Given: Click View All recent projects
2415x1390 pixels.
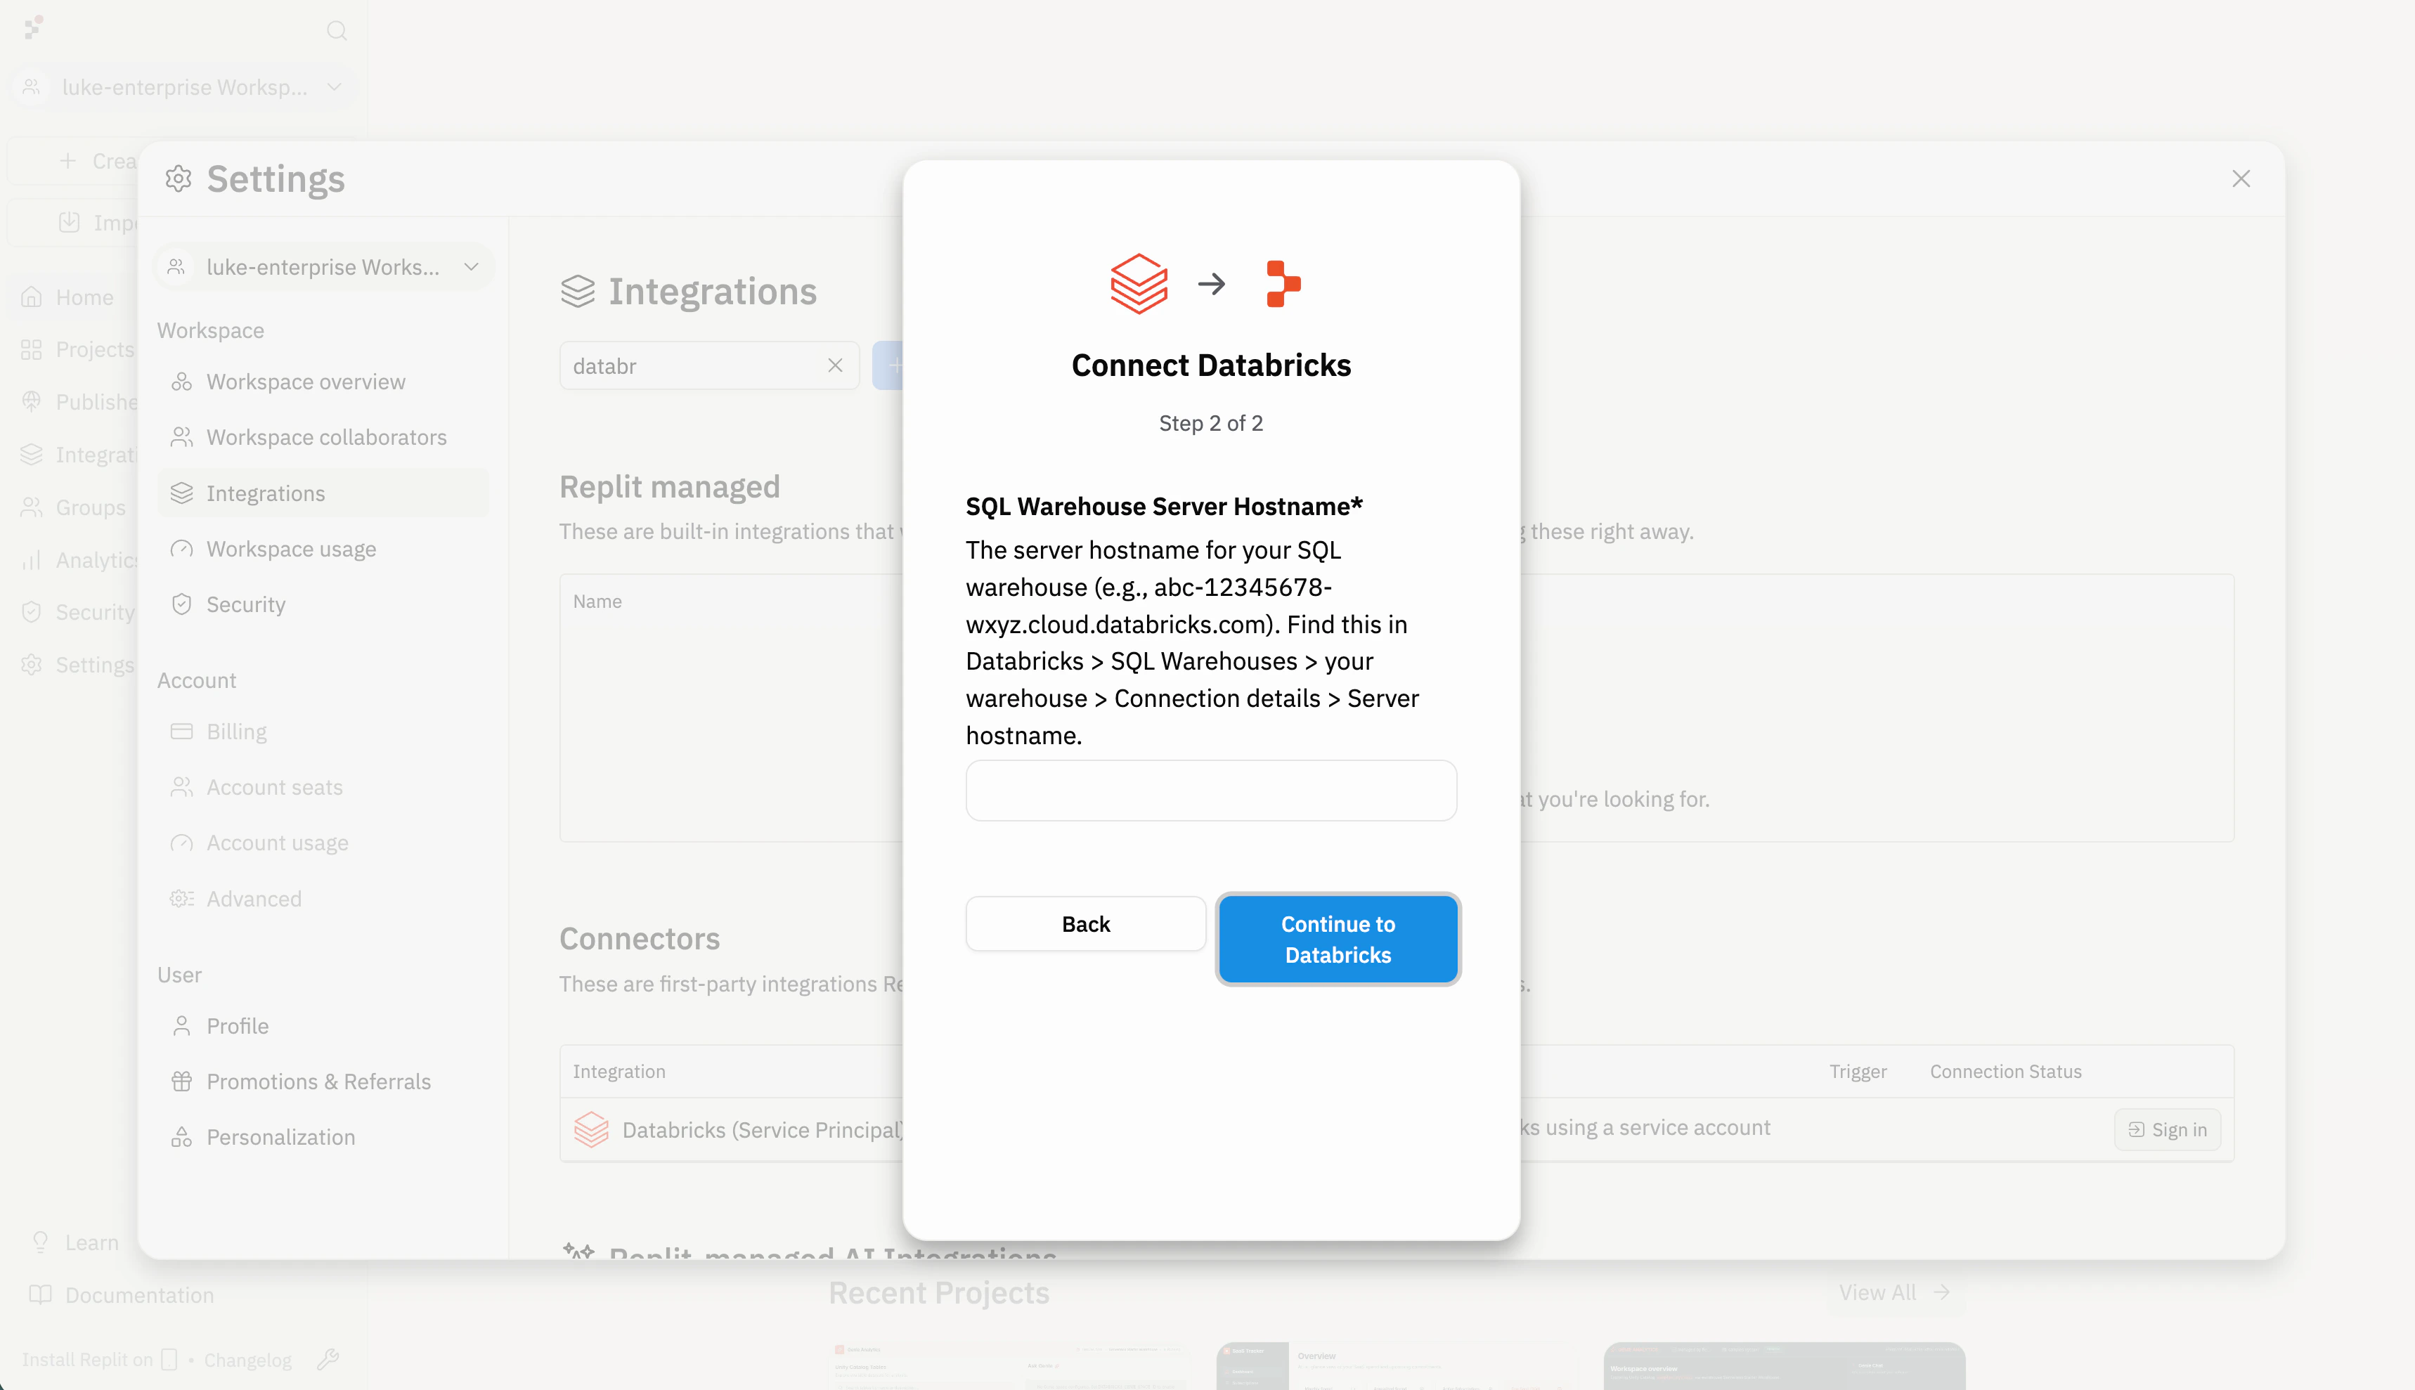Looking at the screenshot, I should coord(1895,1292).
